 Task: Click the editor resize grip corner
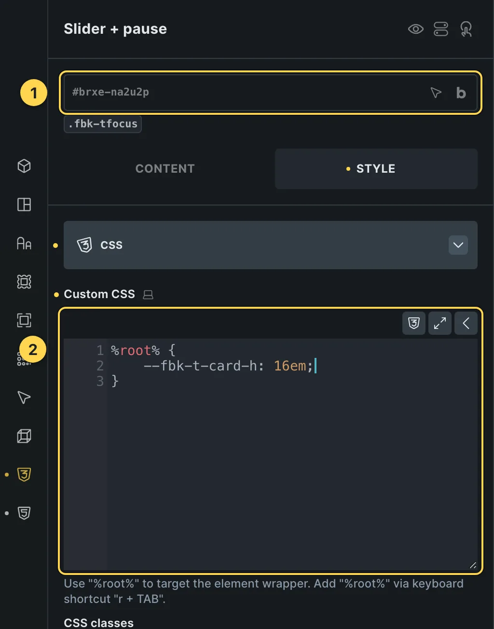472,565
